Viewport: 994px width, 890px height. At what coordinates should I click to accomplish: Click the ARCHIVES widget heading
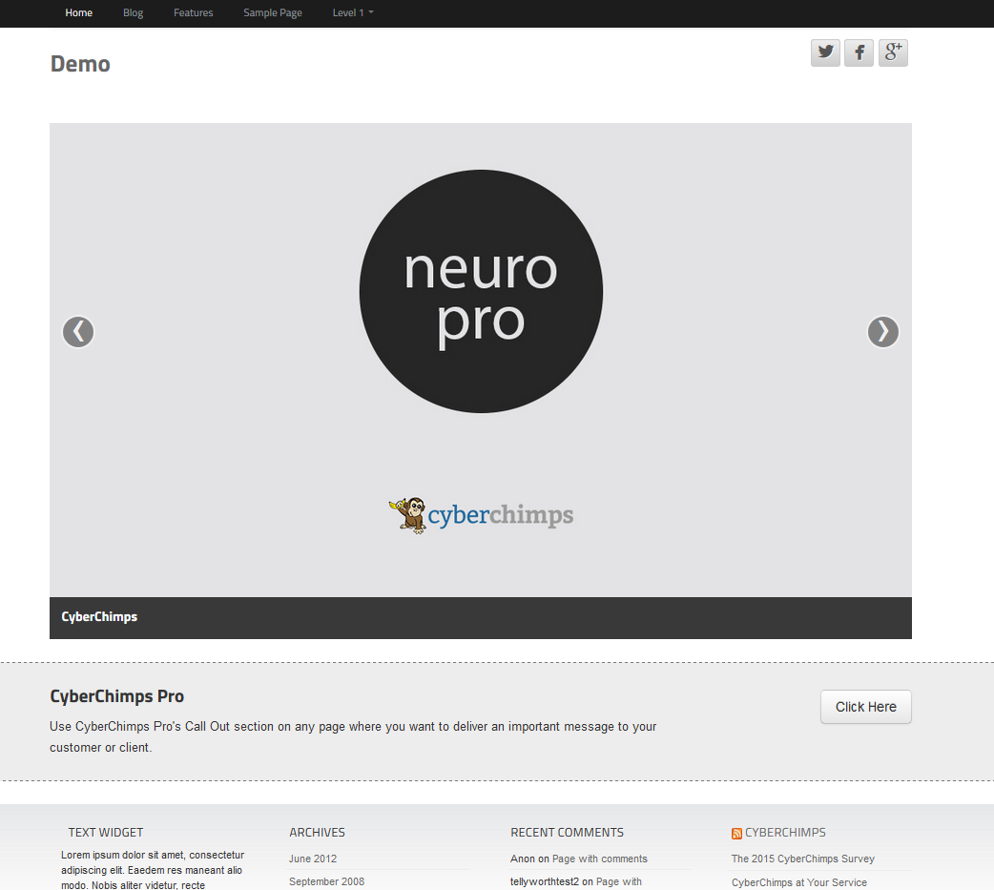tap(317, 833)
